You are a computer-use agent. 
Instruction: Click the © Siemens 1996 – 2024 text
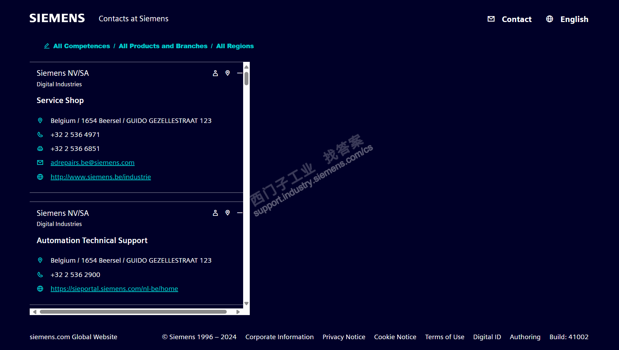pyautogui.click(x=199, y=337)
